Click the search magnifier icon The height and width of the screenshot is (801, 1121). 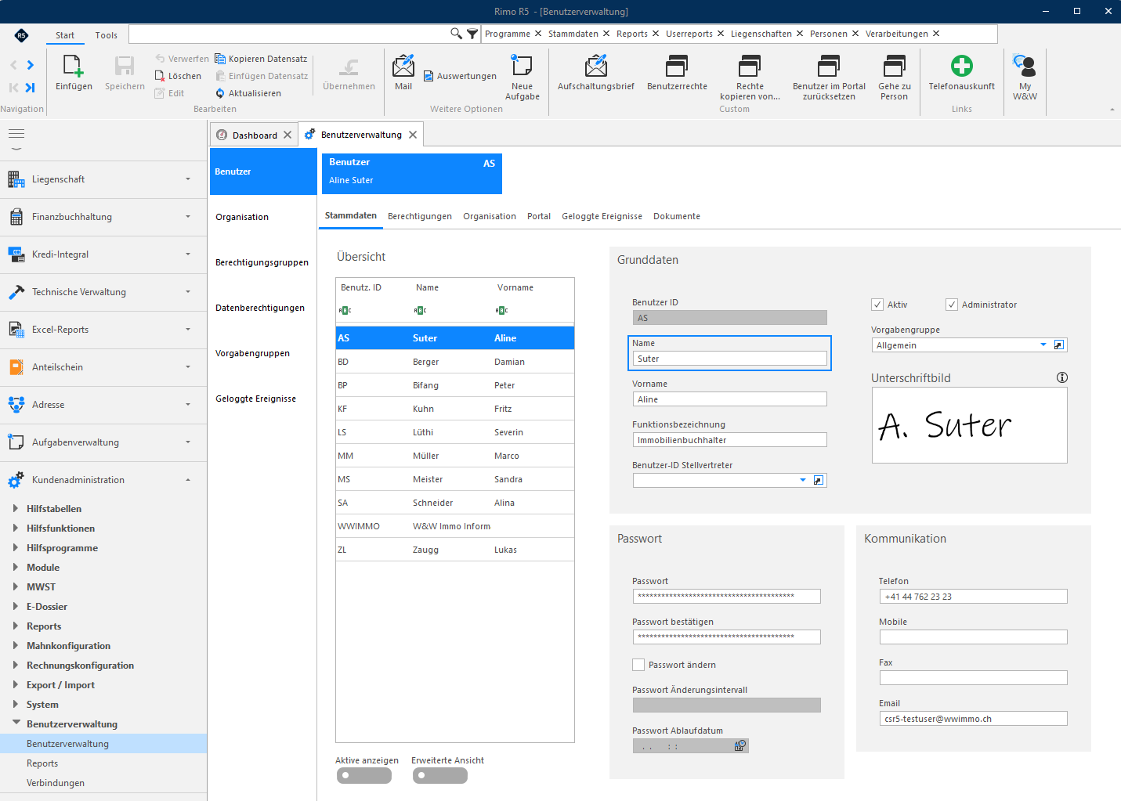click(456, 34)
